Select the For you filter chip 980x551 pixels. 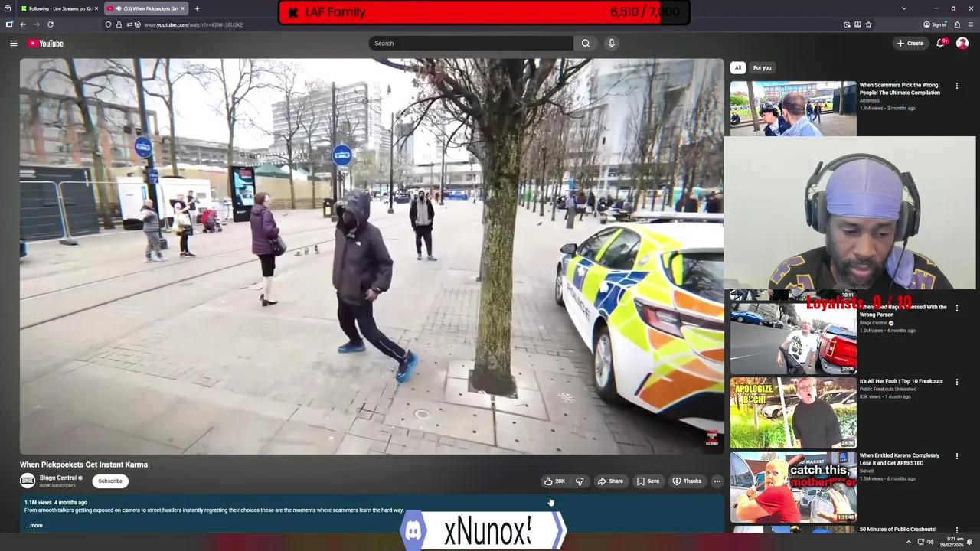tap(762, 67)
